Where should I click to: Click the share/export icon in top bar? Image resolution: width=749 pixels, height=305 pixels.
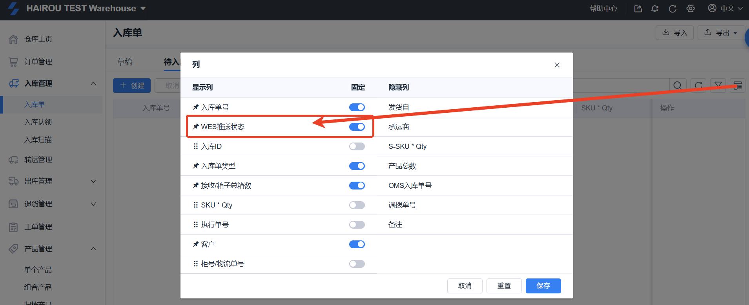(x=638, y=9)
